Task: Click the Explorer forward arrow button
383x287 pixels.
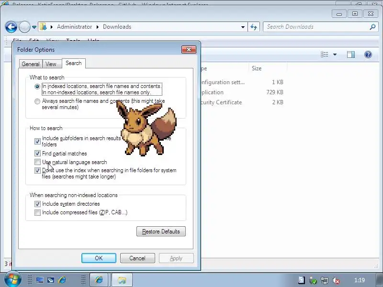Action: click(x=24, y=27)
